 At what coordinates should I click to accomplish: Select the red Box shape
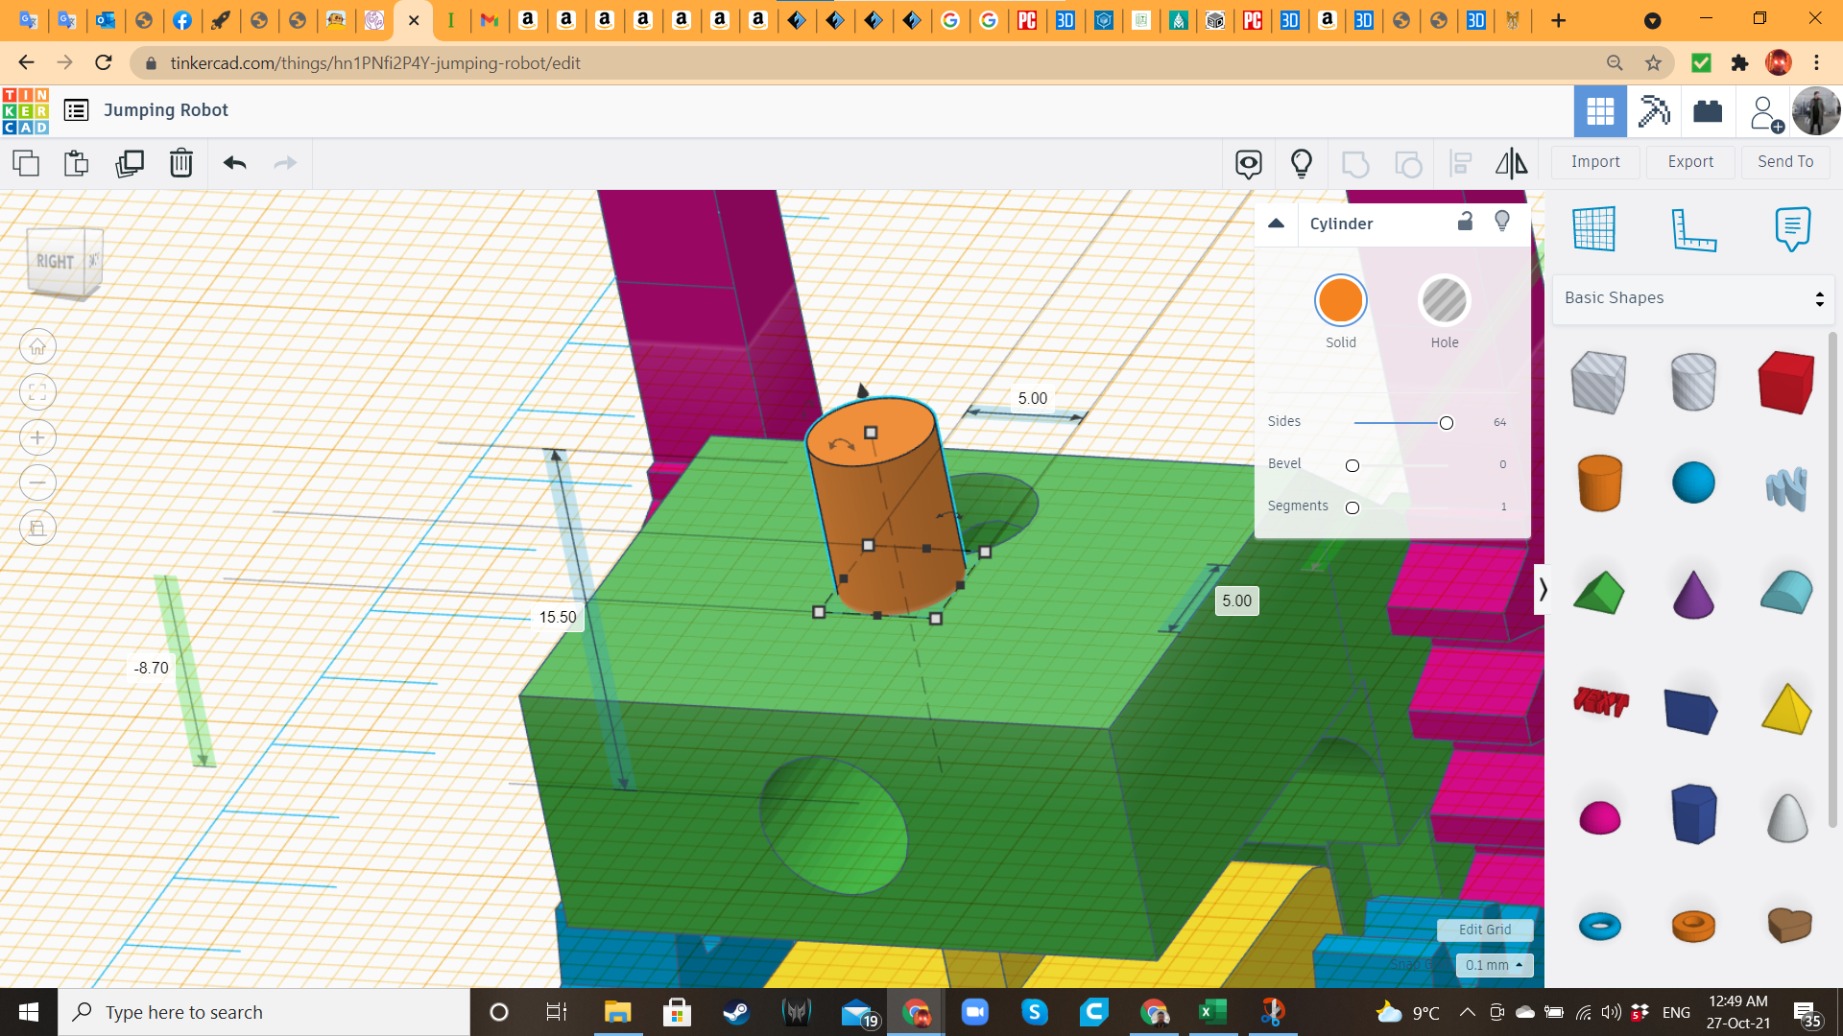pyautogui.click(x=1785, y=381)
